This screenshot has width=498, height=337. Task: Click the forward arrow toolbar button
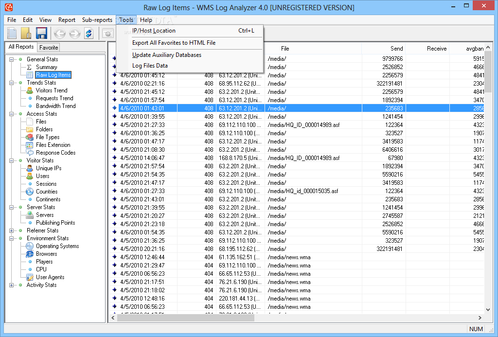[74, 33]
